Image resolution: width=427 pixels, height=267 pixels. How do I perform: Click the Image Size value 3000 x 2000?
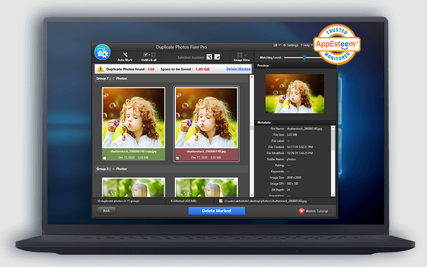[294, 177]
